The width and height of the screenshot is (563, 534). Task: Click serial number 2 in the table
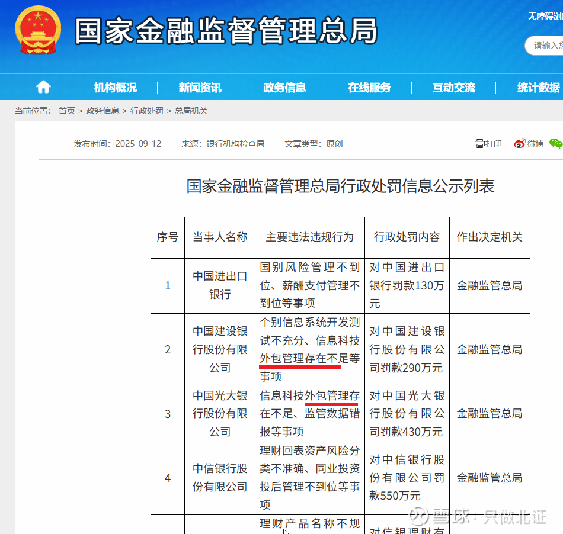pos(168,350)
